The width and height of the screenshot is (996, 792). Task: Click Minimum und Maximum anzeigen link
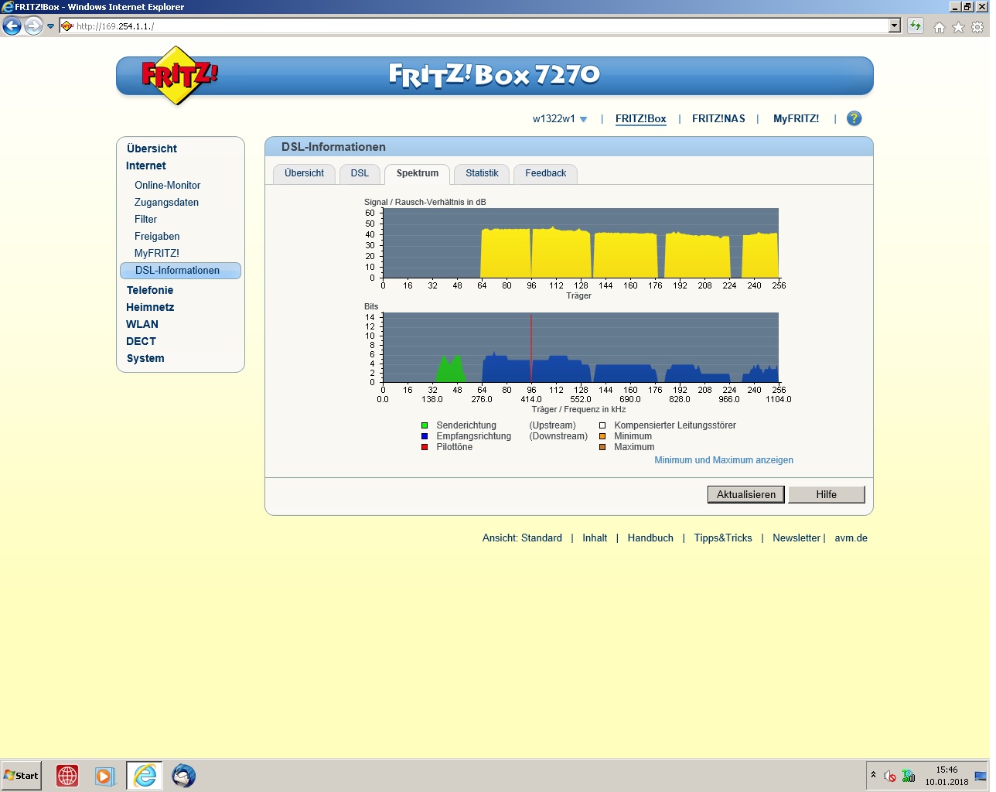724,460
